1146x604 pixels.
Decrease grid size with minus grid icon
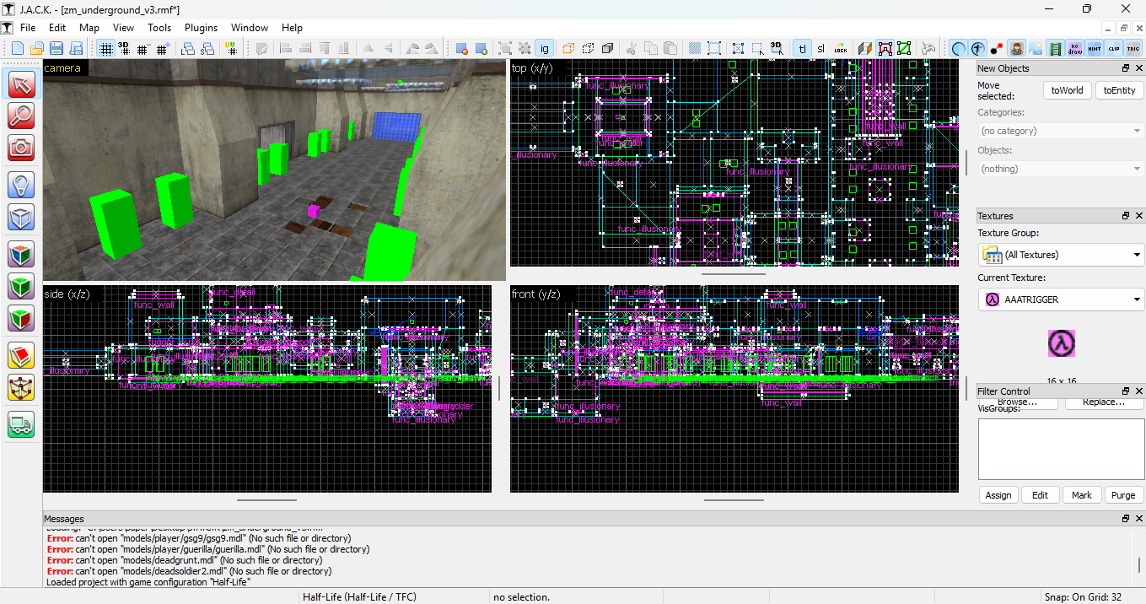143,48
